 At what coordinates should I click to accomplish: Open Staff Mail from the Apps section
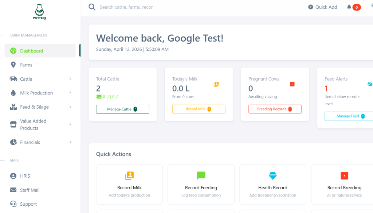point(30,190)
